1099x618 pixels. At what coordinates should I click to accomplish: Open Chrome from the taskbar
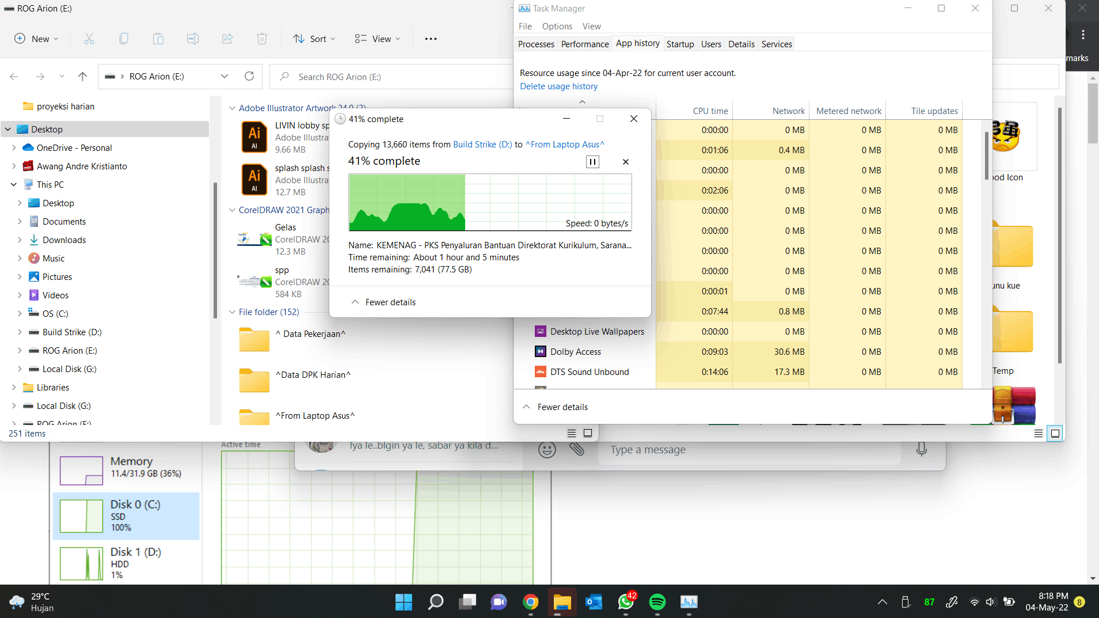(531, 602)
